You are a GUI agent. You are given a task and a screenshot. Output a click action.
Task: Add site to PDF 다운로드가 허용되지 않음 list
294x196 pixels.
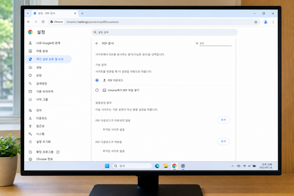pyautogui.click(x=223, y=120)
